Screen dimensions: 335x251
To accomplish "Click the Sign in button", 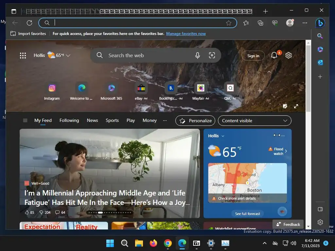I will 253,56.
